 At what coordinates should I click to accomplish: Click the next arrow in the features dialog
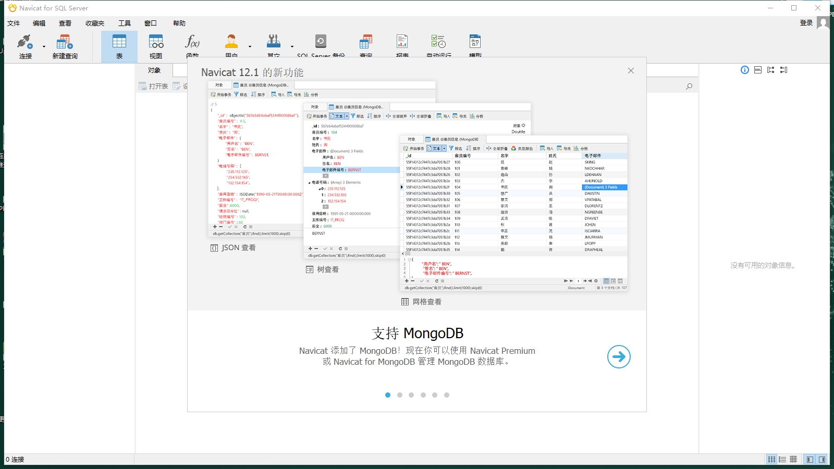tap(619, 356)
